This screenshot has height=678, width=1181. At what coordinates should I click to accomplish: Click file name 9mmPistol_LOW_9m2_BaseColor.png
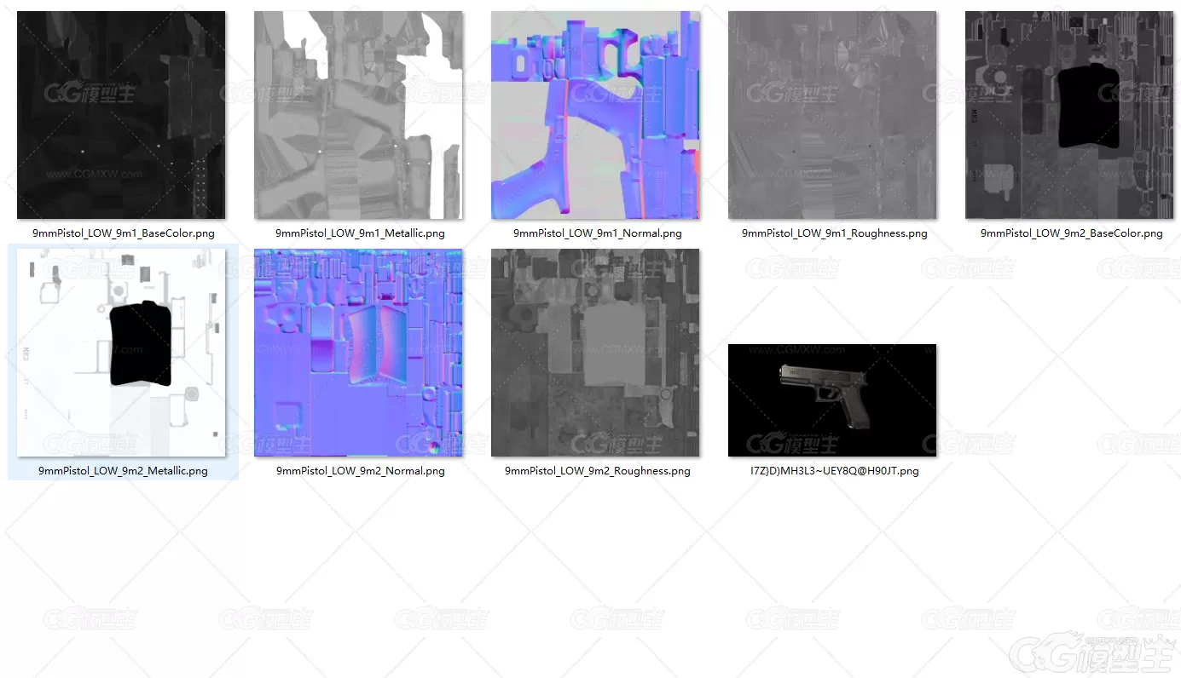click(1071, 233)
